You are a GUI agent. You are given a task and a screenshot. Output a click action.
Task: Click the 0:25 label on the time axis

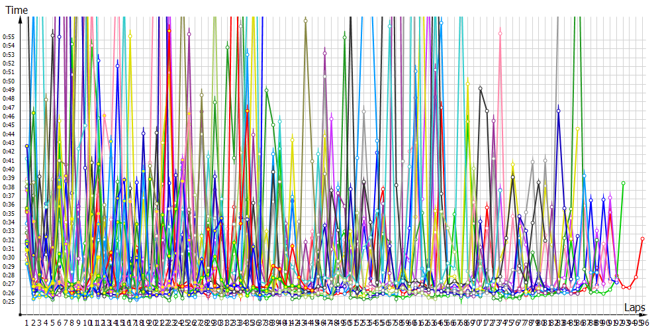pos(9,302)
